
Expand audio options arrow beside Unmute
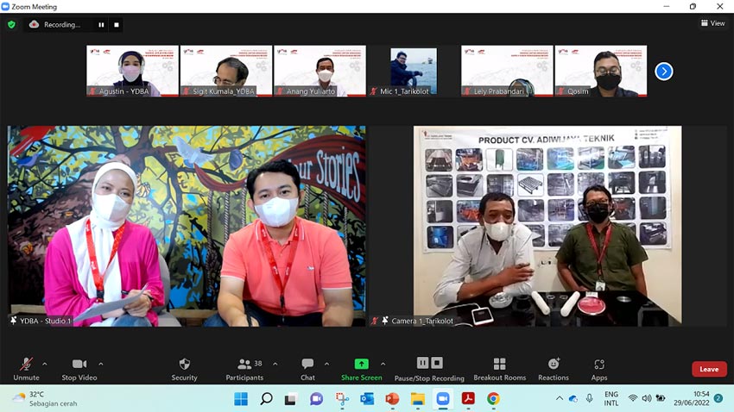click(44, 364)
